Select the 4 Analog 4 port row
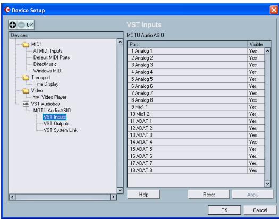 [x=196, y=72]
